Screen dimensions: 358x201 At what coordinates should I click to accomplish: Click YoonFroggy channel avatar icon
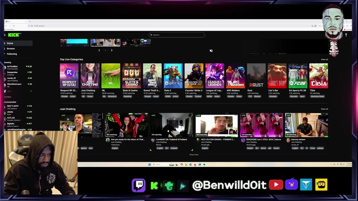(x=243, y=140)
